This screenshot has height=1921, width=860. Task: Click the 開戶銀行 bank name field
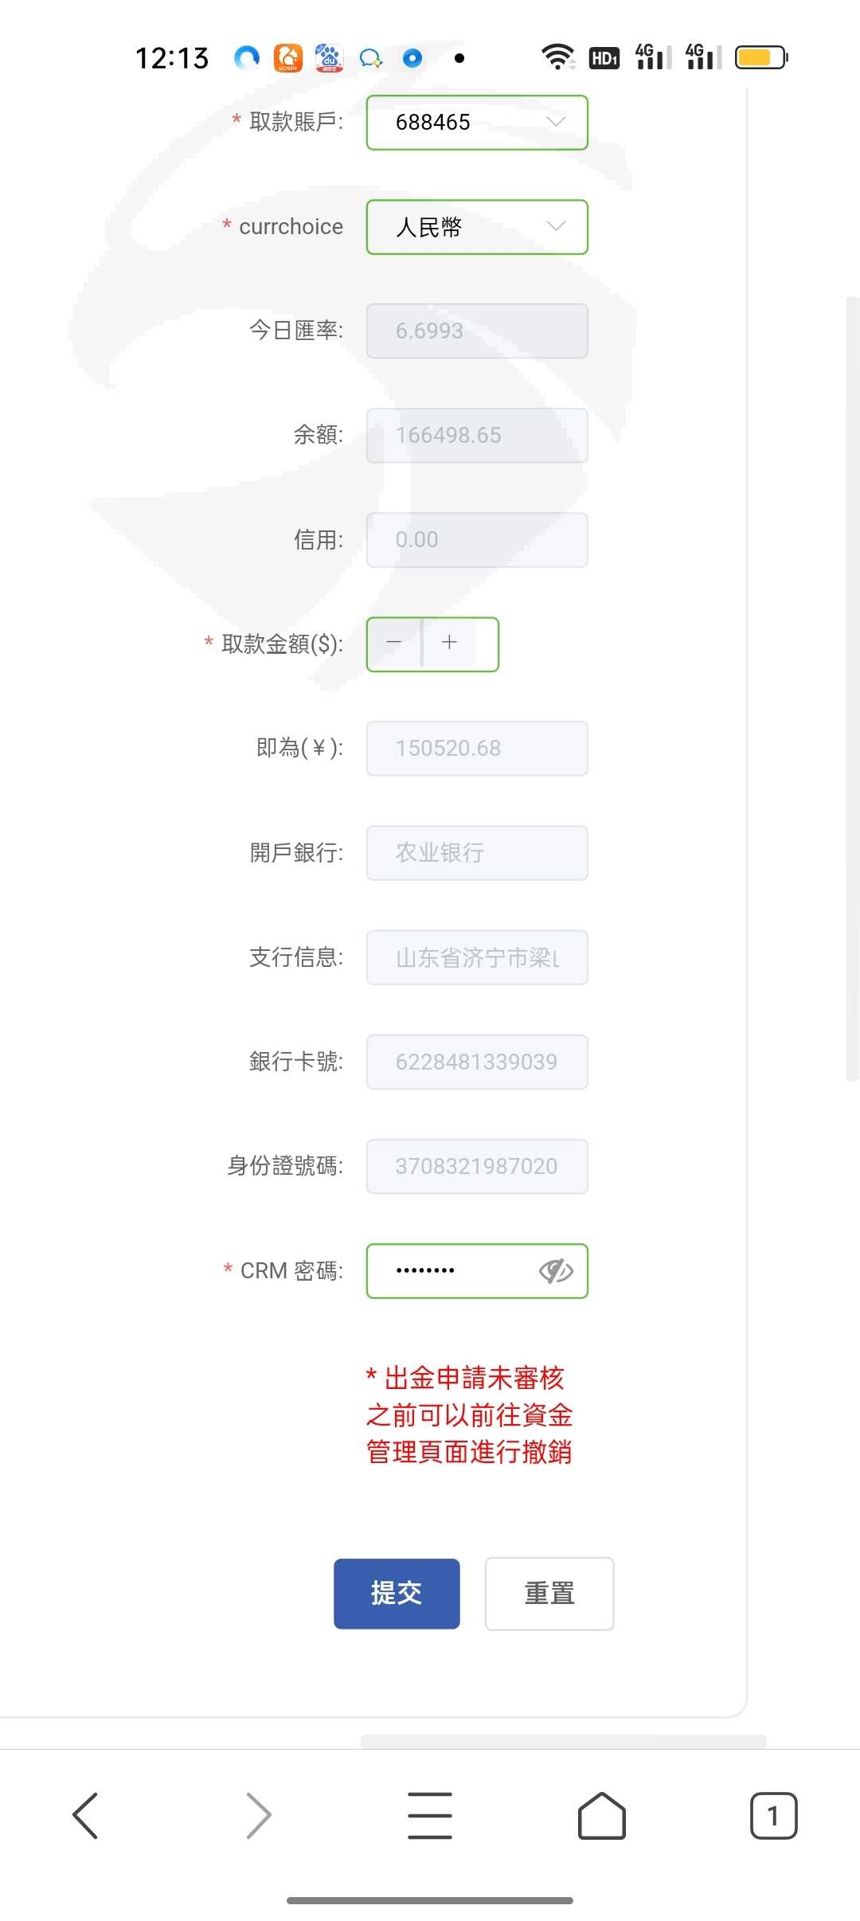(477, 853)
